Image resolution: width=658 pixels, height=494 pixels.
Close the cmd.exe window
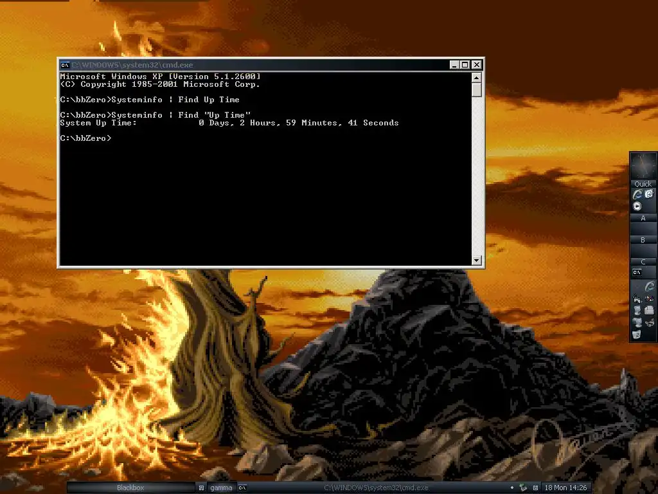coord(477,65)
